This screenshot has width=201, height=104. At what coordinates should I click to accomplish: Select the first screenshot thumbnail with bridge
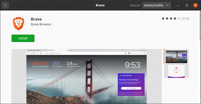[176, 56]
